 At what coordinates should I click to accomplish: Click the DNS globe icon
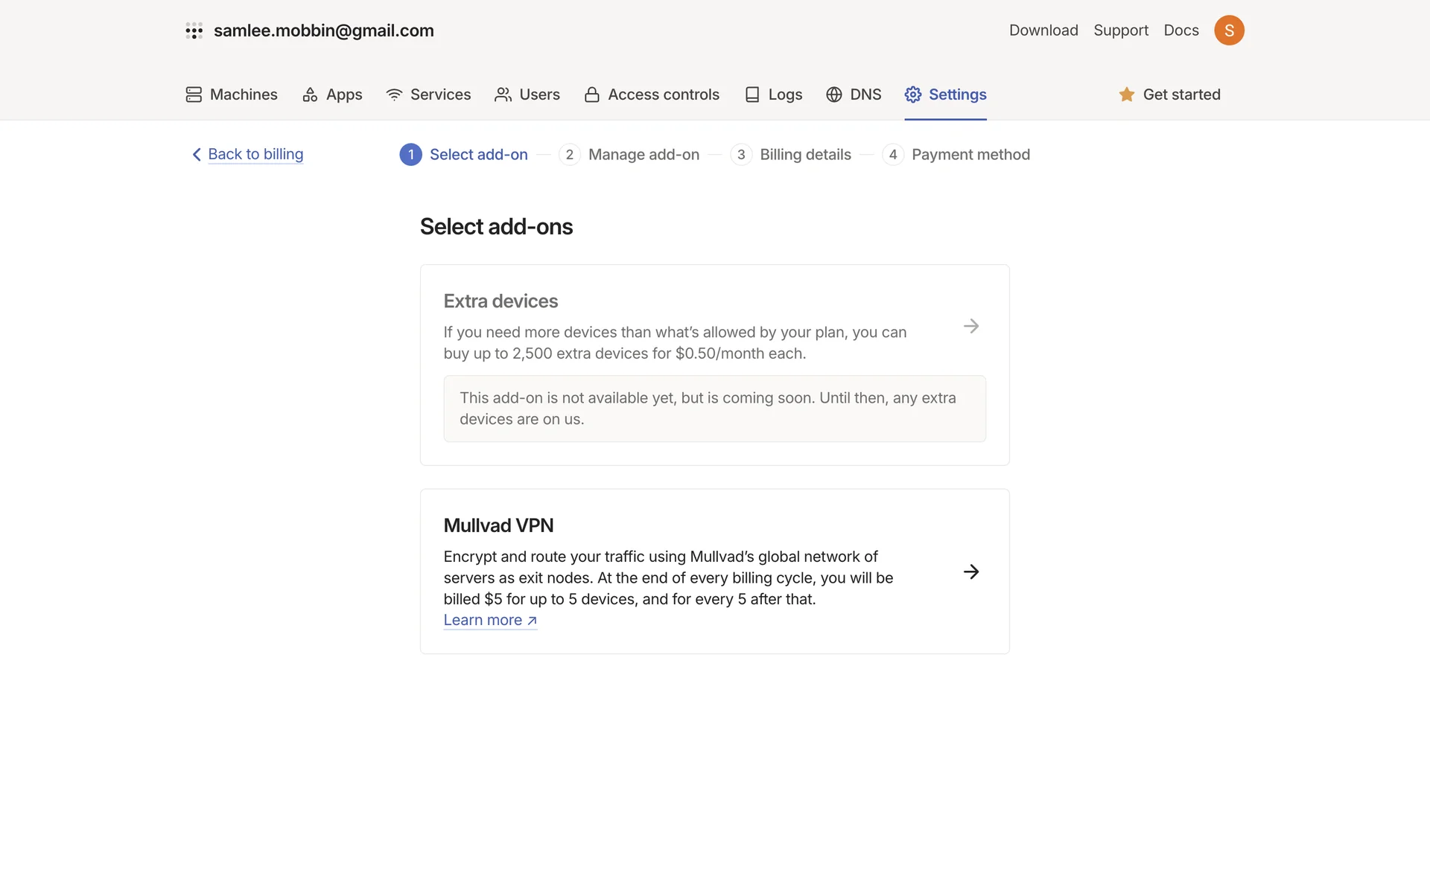(834, 95)
